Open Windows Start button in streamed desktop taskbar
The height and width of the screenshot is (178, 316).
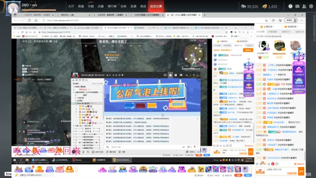pos(15,160)
